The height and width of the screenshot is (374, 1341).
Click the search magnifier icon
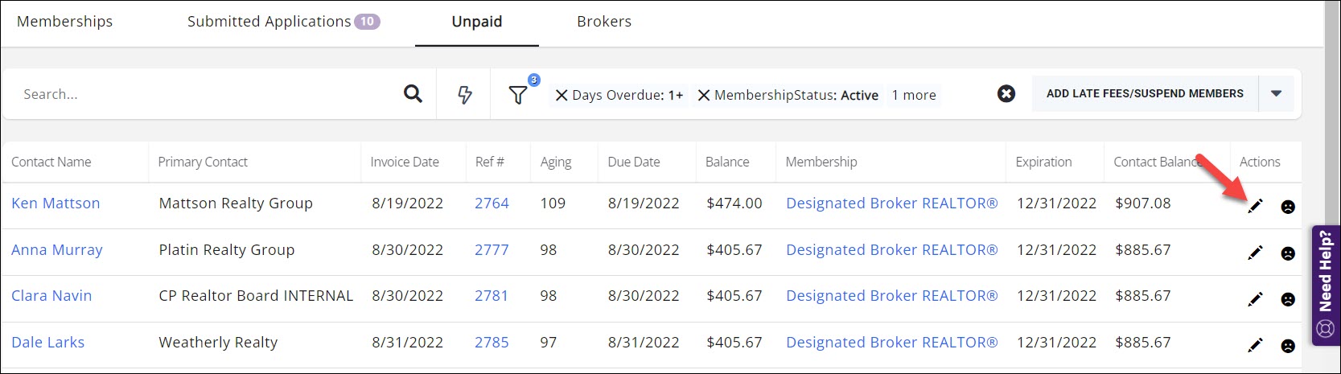pyautogui.click(x=413, y=94)
